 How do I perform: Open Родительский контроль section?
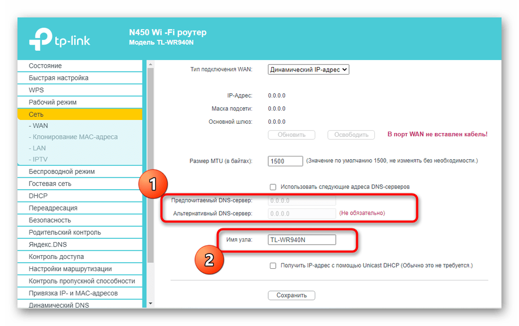80,233
